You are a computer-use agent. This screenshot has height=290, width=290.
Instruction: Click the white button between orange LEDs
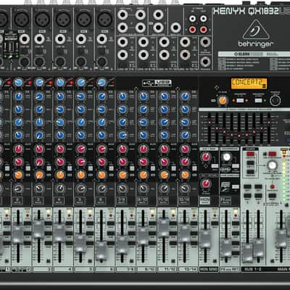pyautogui.click(x=240, y=100)
